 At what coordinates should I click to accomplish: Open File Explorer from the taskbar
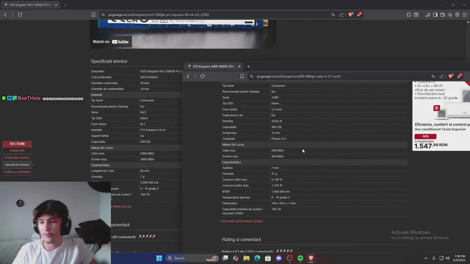(x=246, y=258)
